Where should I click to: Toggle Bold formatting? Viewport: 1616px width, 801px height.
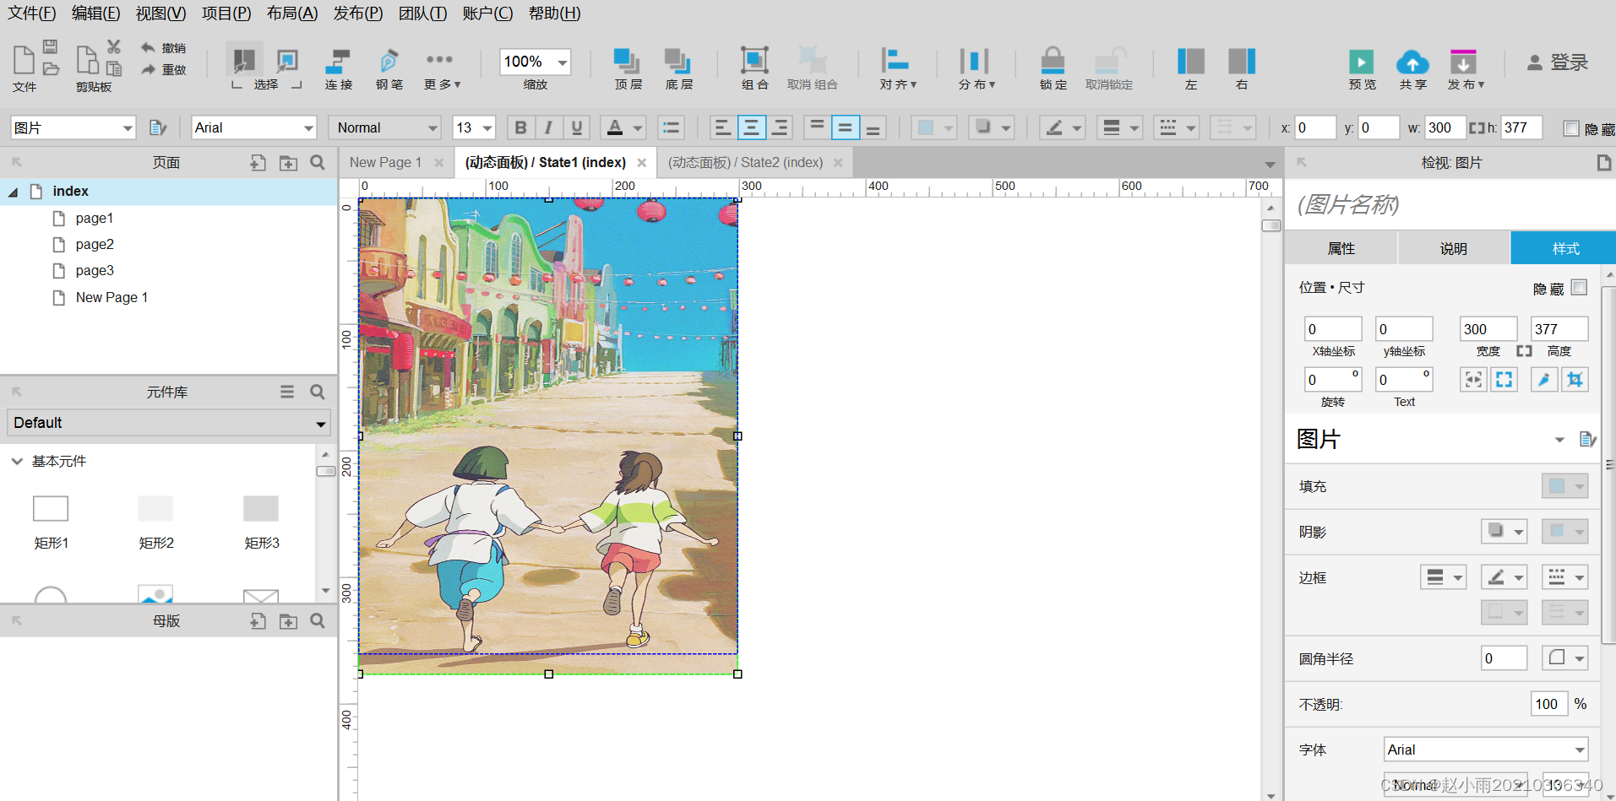(520, 127)
